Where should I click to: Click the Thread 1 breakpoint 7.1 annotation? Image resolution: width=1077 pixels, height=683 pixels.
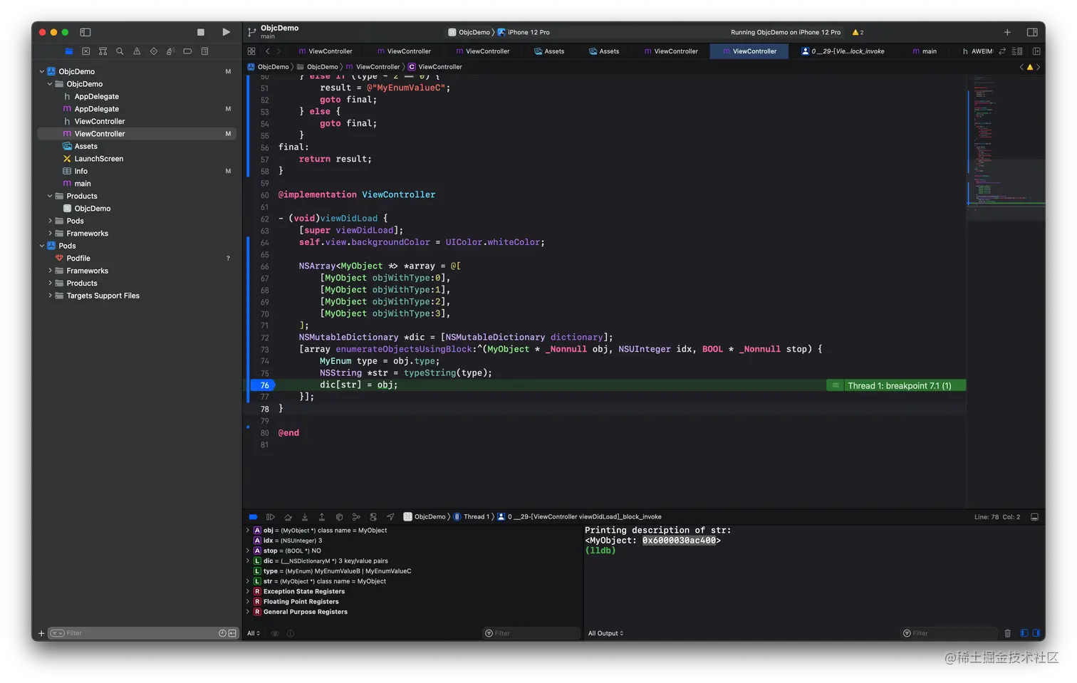tap(895, 385)
